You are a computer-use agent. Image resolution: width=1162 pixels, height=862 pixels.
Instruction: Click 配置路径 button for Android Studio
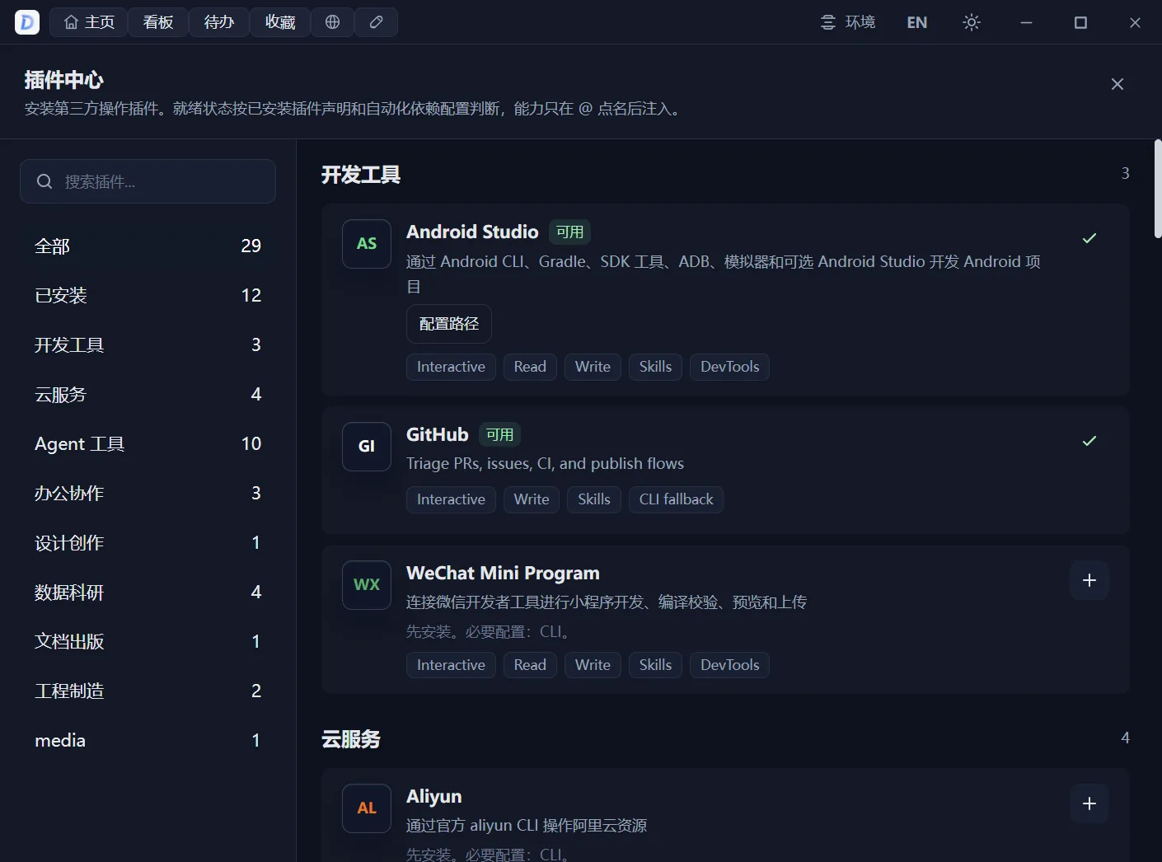[x=449, y=324]
